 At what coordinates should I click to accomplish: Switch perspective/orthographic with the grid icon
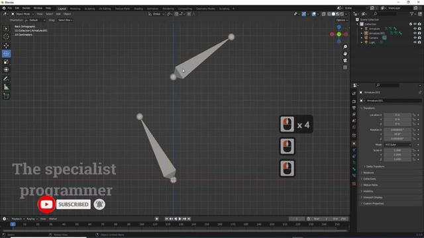[x=345, y=67]
